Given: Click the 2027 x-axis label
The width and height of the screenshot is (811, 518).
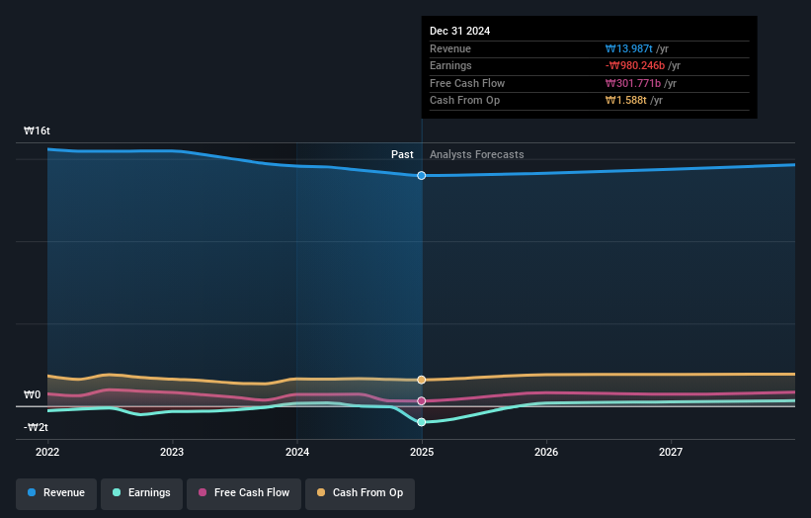Looking at the screenshot, I should pyautogui.click(x=671, y=453).
